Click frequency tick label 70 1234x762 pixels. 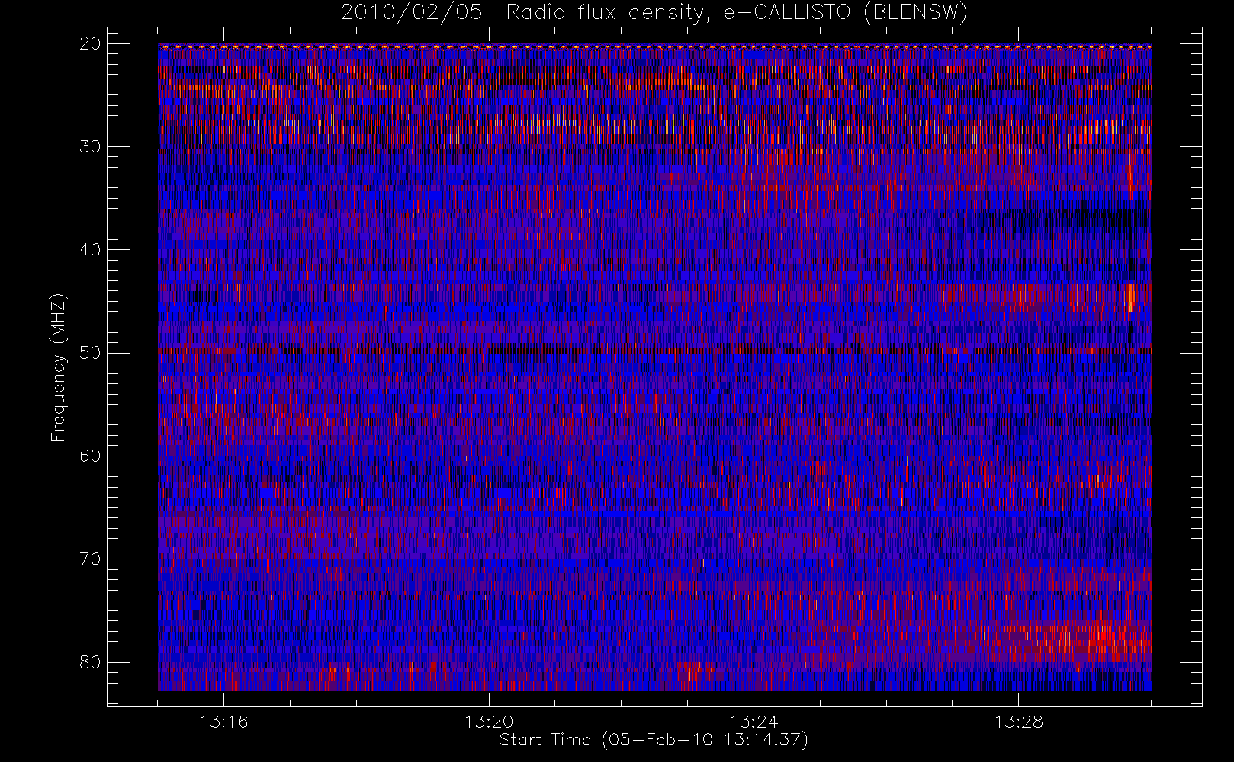[90, 559]
